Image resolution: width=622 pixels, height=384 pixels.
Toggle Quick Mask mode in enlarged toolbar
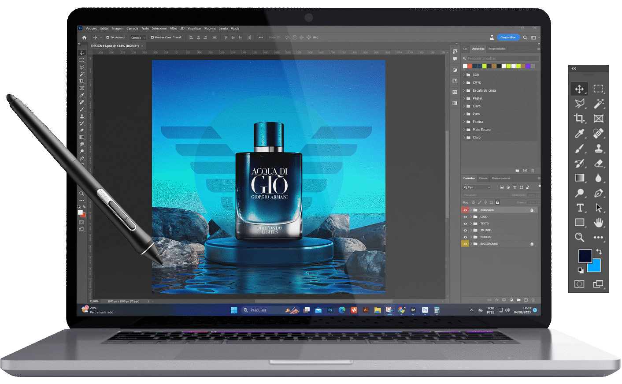coord(579,284)
